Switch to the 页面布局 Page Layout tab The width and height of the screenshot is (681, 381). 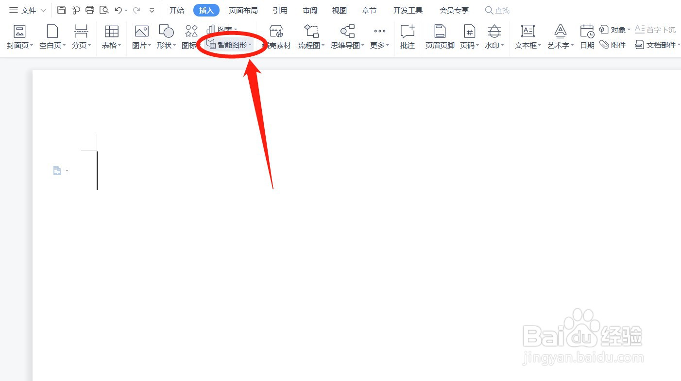[x=243, y=10]
